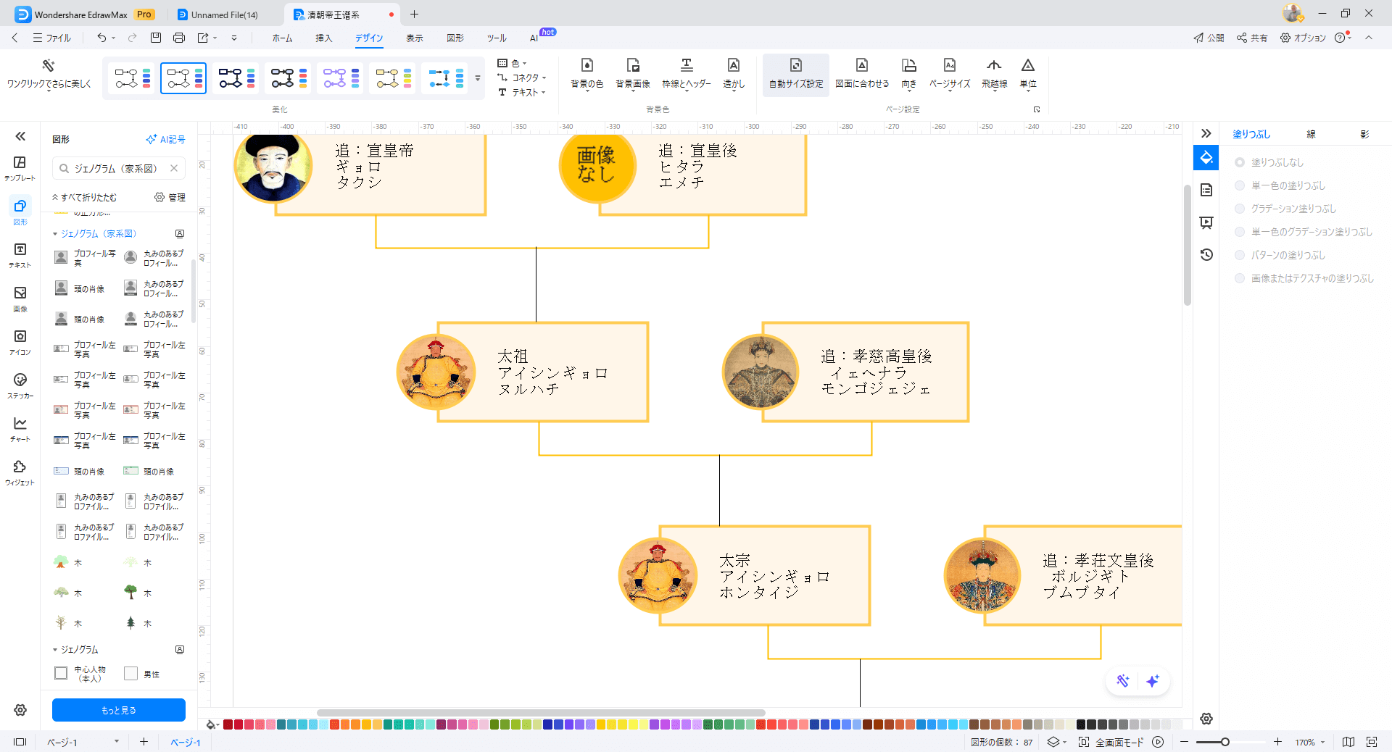This screenshot has width=1392, height=752.
Task: Click 図面に合わせる fit-to-drawing icon
Action: pyautogui.click(x=861, y=73)
